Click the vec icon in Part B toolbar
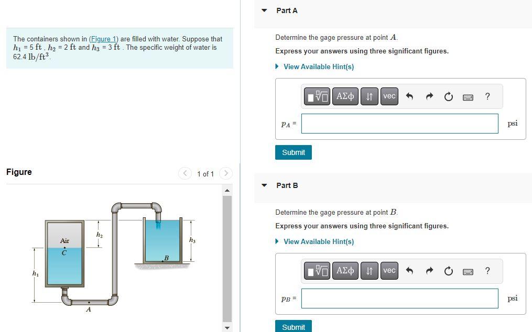Image resolution: width=532 pixels, height=332 pixels. coord(389,271)
